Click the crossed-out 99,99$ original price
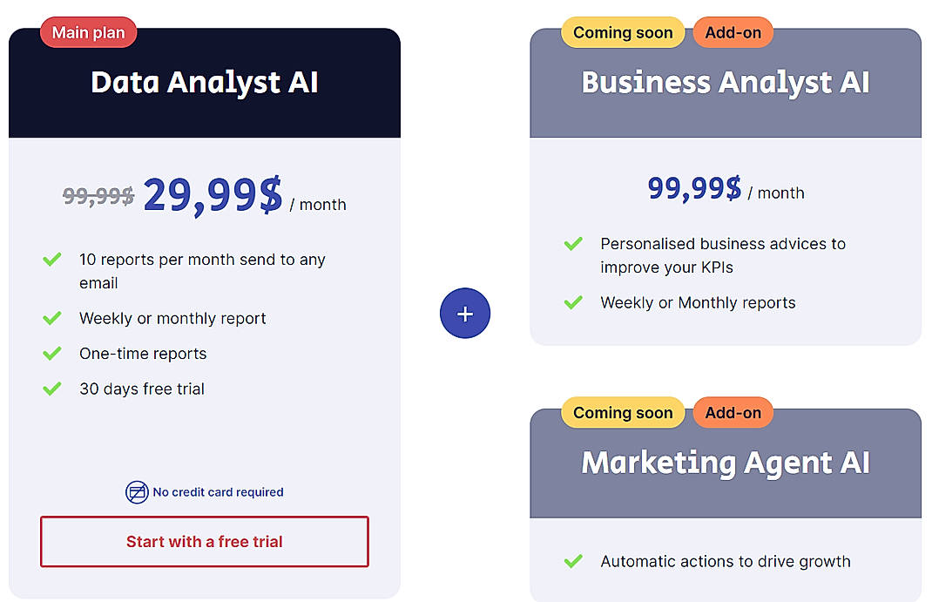The width and height of the screenshot is (932, 602). coord(98,195)
